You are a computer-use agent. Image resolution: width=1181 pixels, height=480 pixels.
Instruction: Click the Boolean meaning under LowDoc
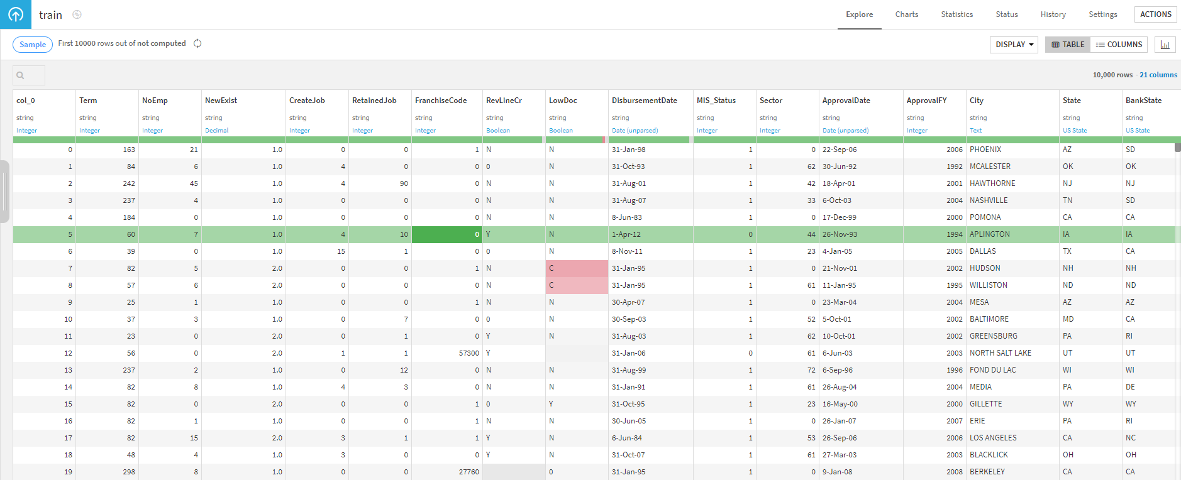(561, 131)
